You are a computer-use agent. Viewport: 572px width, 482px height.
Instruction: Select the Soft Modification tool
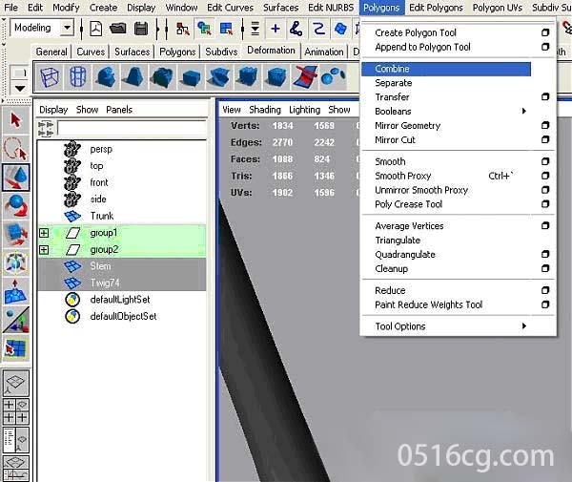tap(15, 291)
